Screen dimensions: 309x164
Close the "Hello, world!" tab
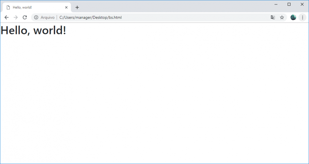click(66, 8)
